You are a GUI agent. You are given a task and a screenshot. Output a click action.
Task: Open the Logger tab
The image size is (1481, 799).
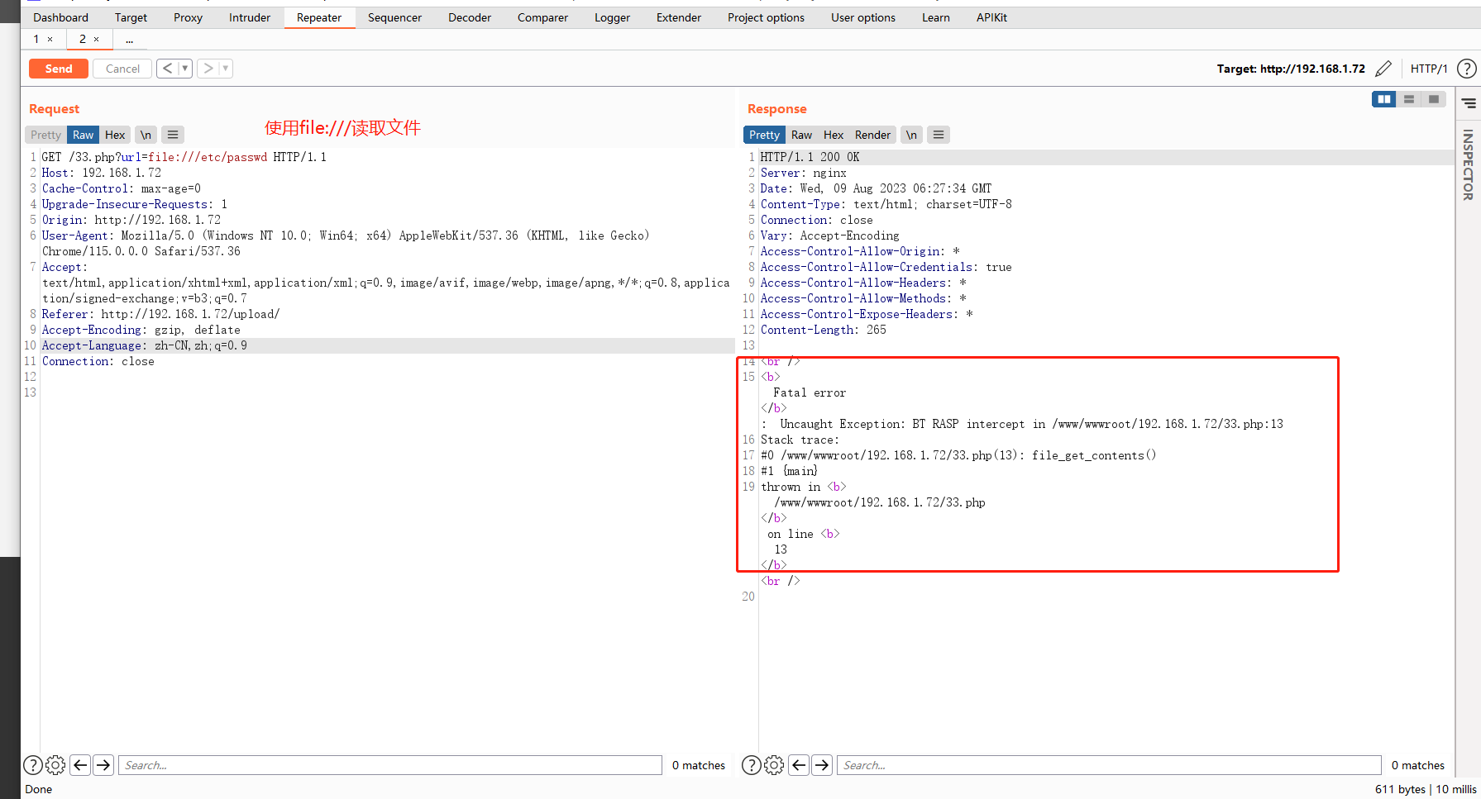[612, 17]
